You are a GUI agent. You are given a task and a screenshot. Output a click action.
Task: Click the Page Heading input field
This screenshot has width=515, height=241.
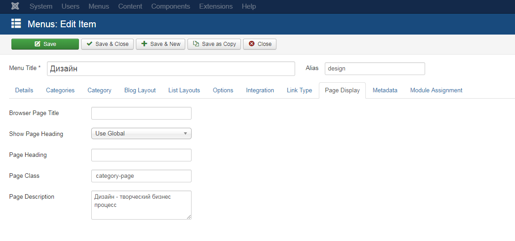tap(141, 155)
